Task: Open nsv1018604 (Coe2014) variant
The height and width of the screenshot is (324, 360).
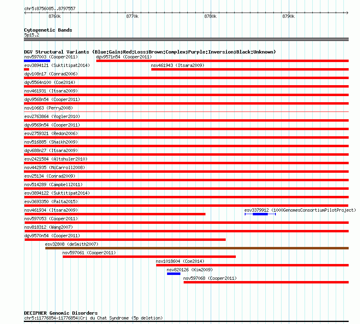Action: pyautogui.click(x=180, y=261)
